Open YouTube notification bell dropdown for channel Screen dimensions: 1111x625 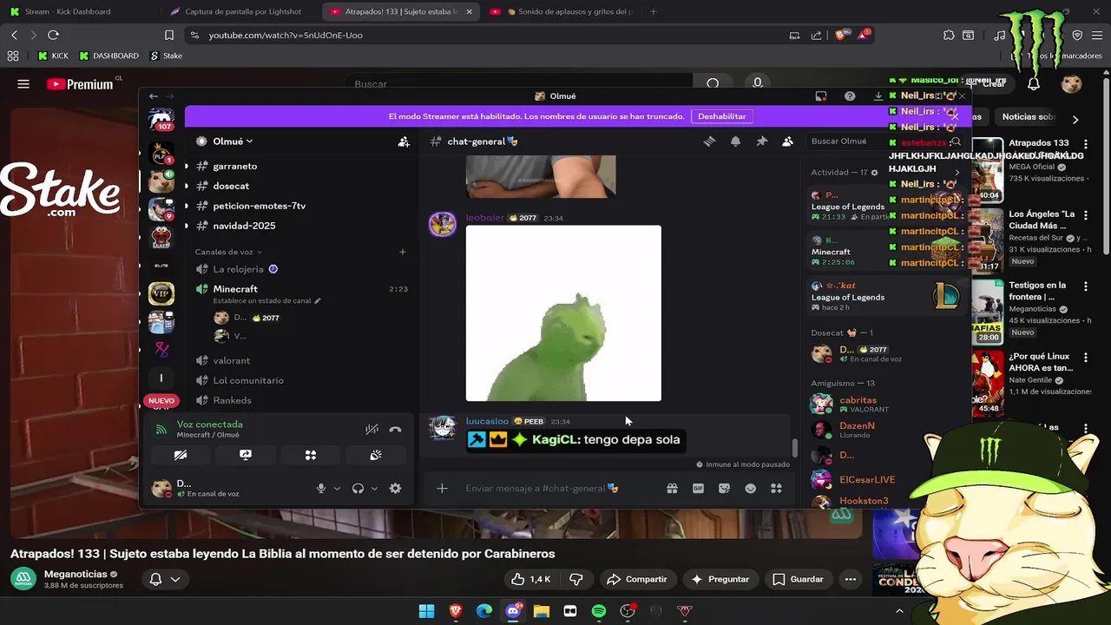[x=165, y=579]
